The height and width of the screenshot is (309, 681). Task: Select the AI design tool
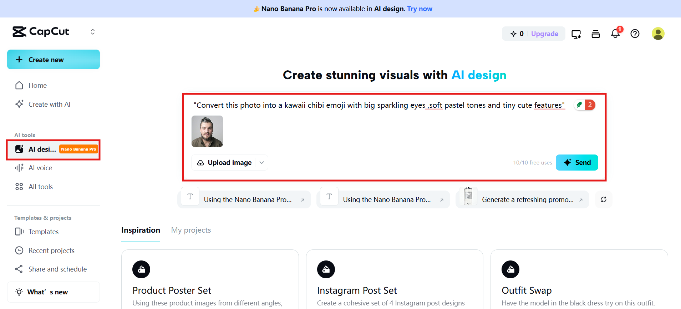[54, 149]
